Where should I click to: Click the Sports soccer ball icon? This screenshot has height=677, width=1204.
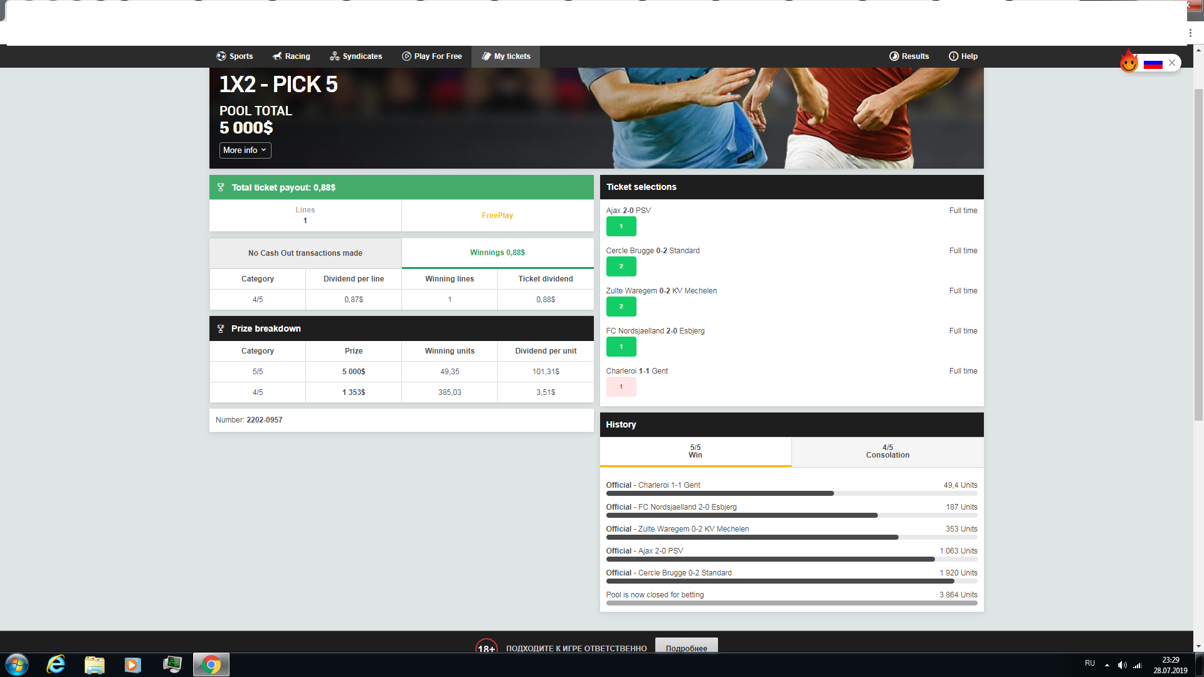[x=221, y=56]
